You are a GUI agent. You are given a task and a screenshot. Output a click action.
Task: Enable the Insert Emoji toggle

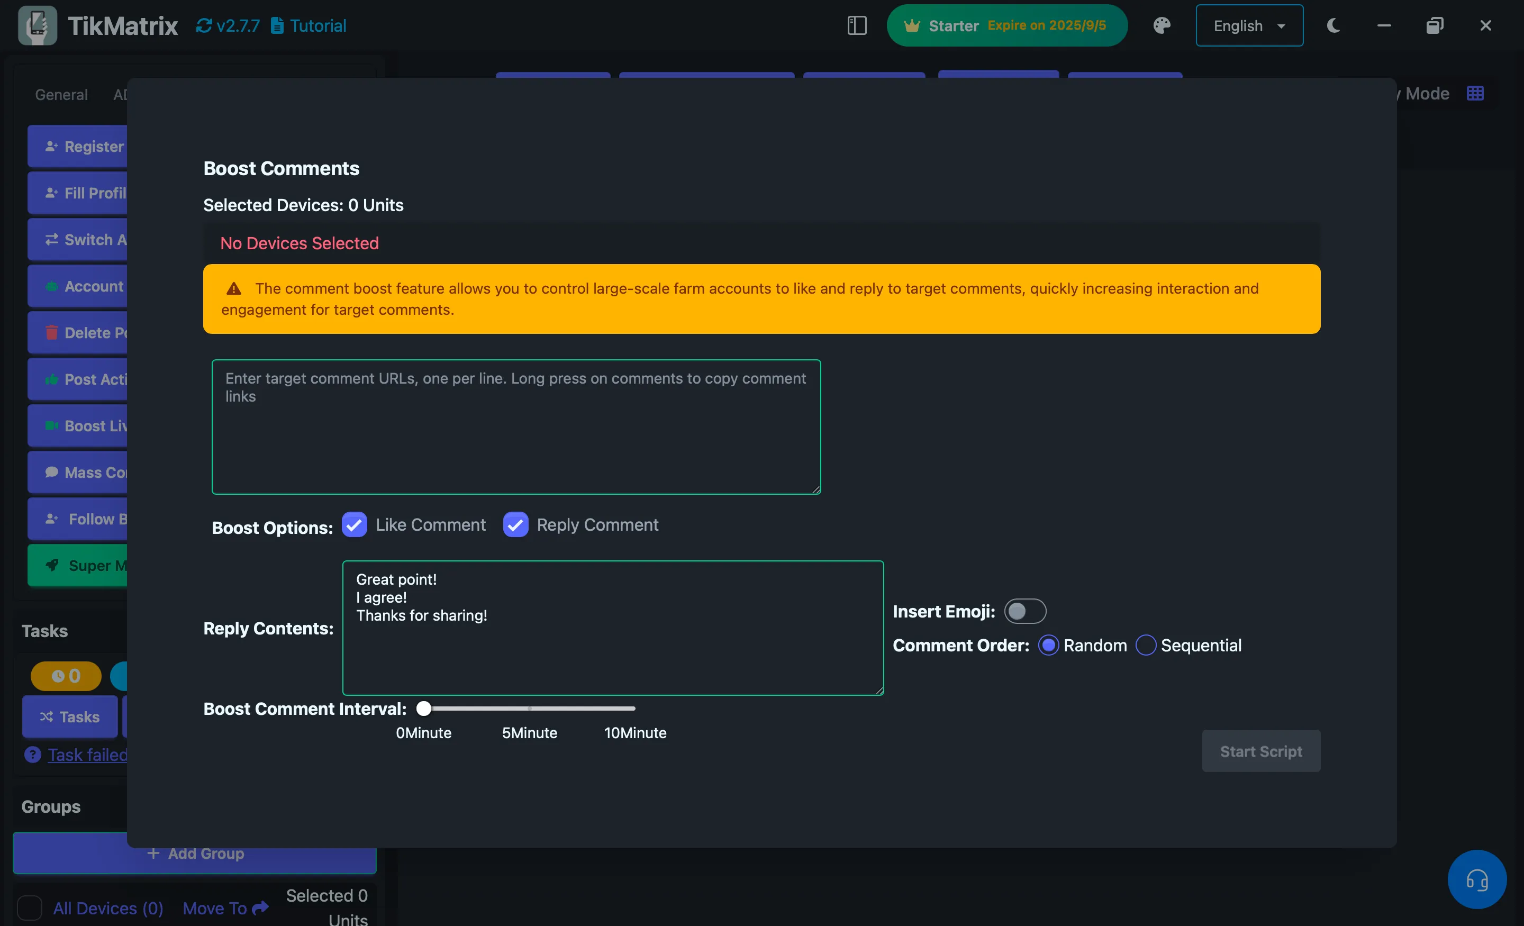1024,611
